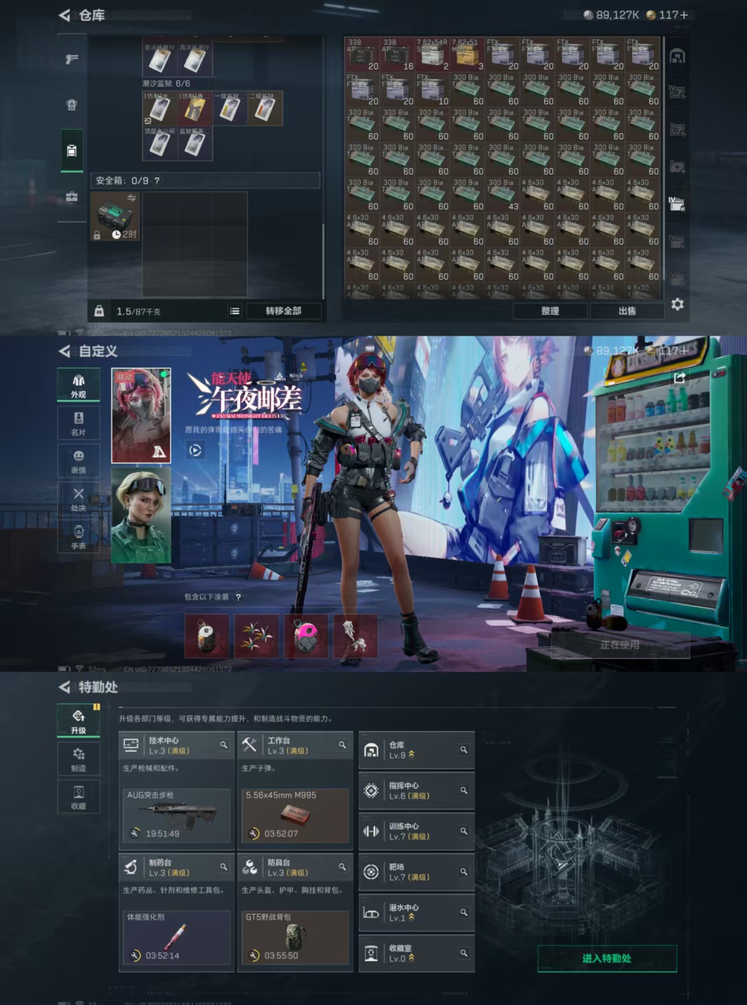This screenshot has height=1005, width=747.
Task: Play the 午夜邮差 skin preview video
Action: point(195,450)
